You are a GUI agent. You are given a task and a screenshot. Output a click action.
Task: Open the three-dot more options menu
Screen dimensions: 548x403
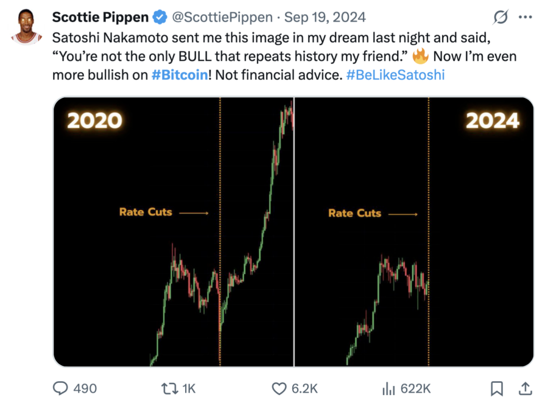(526, 17)
